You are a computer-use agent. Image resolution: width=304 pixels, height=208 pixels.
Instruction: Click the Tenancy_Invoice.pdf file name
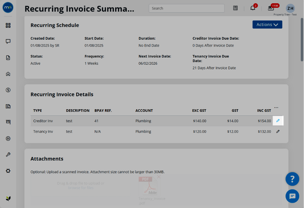[x=152, y=201]
